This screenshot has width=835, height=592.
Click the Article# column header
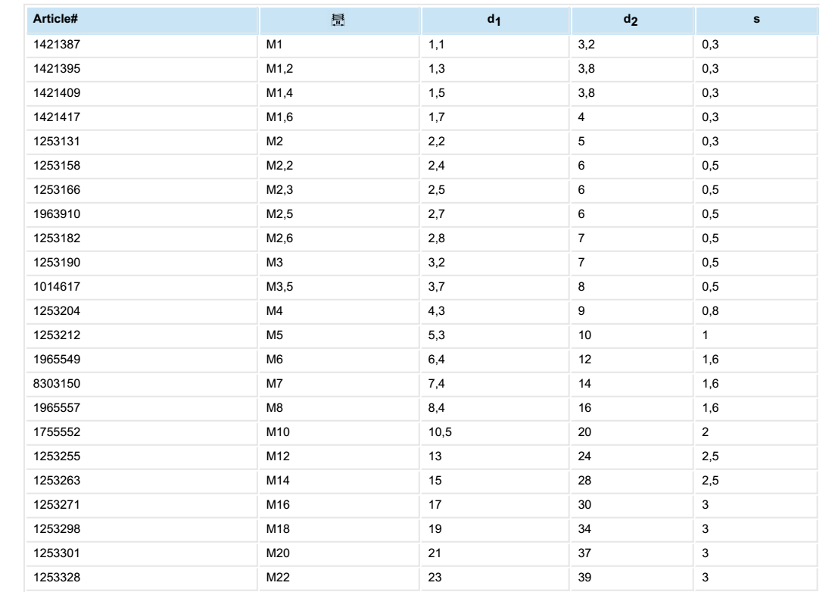(x=49, y=19)
